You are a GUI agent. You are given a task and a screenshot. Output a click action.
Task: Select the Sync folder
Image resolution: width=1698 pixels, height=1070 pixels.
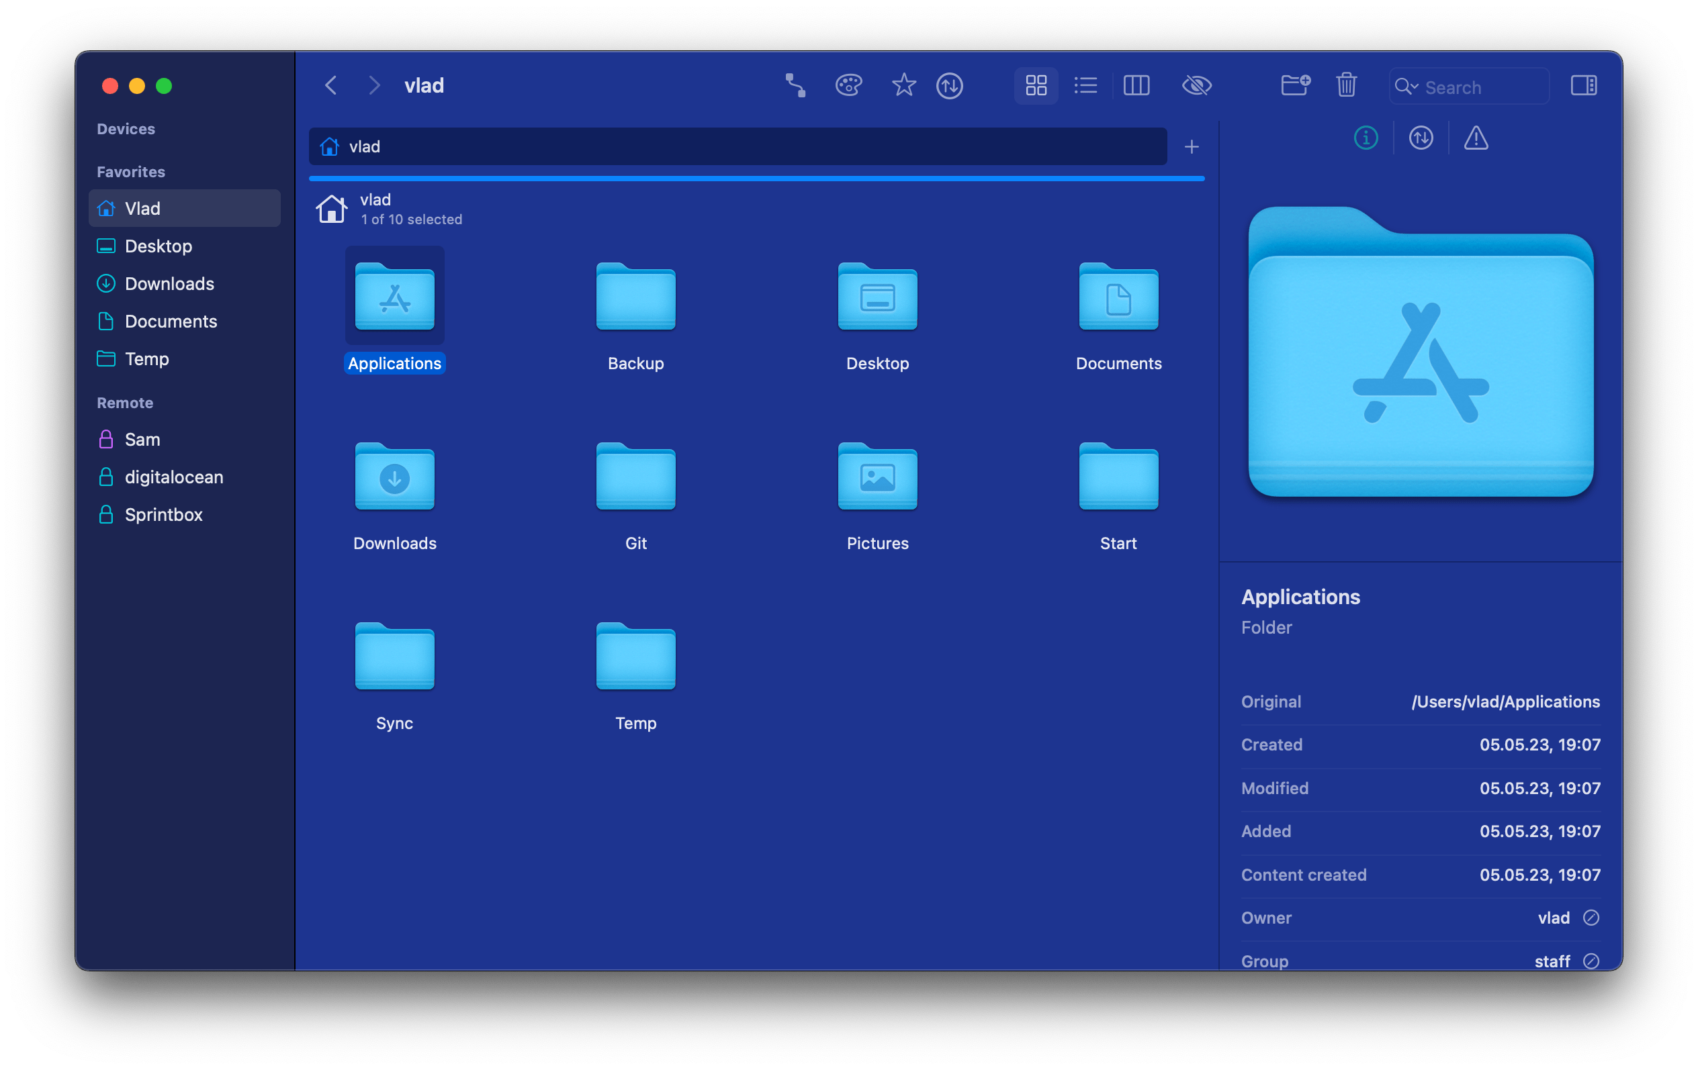click(395, 656)
